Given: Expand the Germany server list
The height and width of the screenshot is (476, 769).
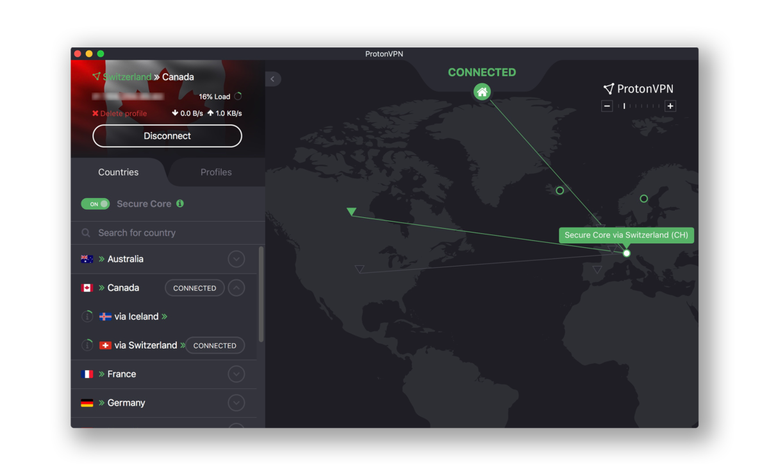Looking at the screenshot, I should [x=236, y=403].
